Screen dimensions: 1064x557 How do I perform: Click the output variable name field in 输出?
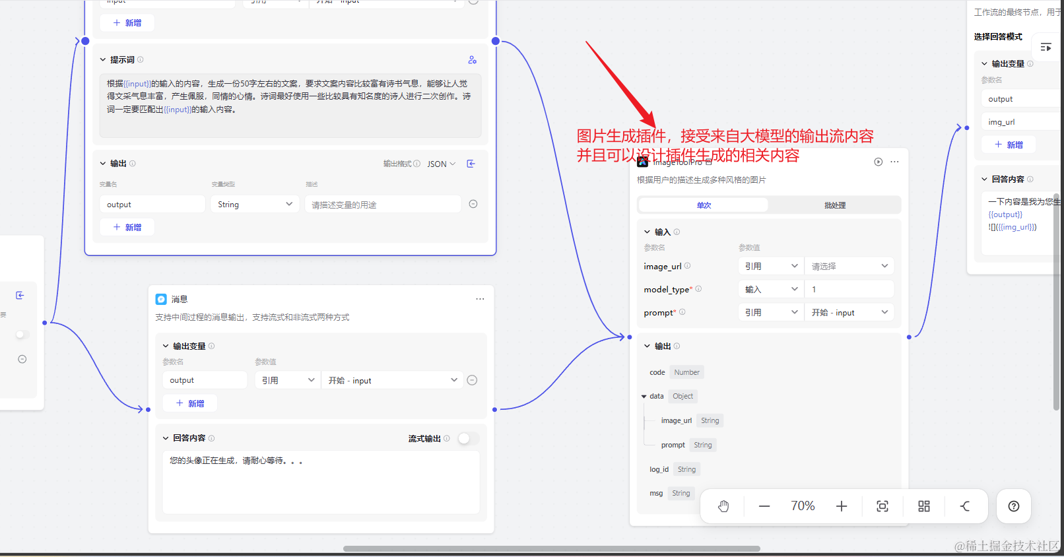pos(152,205)
